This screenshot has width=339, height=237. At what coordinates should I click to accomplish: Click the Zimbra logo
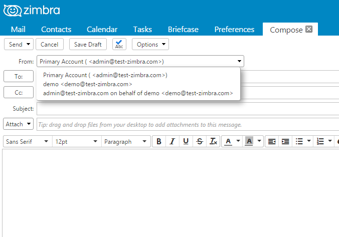coord(32,11)
